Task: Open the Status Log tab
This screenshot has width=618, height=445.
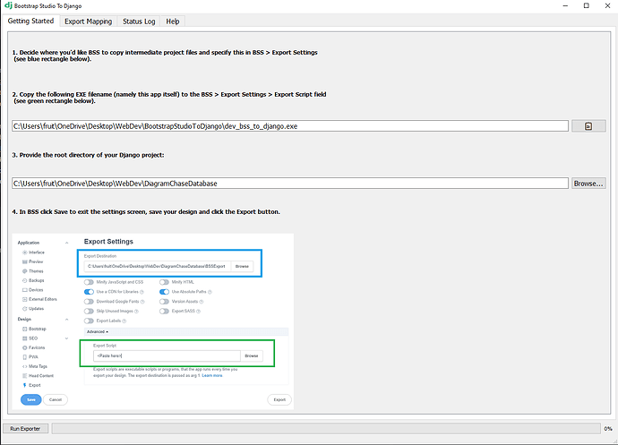Action: pyautogui.click(x=139, y=21)
